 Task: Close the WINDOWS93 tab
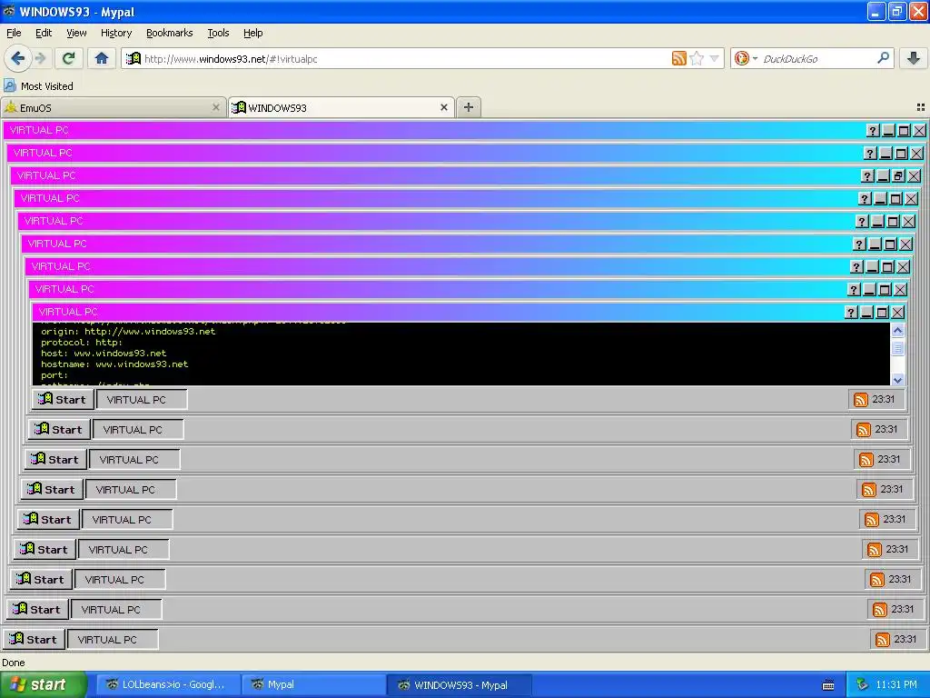(x=443, y=107)
